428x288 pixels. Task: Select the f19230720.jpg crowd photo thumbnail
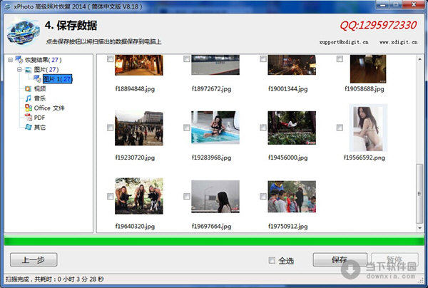[139, 128]
